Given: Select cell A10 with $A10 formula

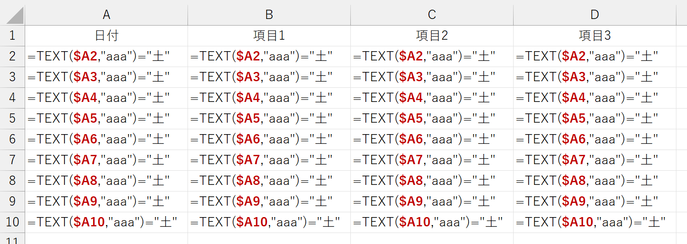Looking at the screenshot, I should tap(106, 222).
